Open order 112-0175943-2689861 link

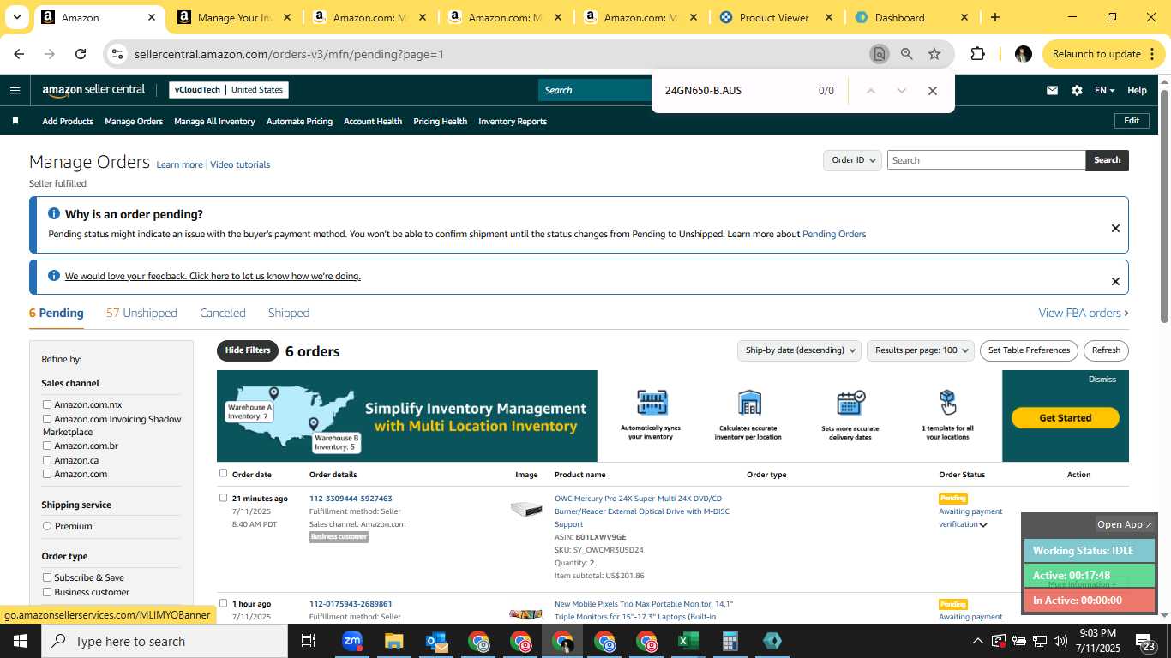(351, 604)
